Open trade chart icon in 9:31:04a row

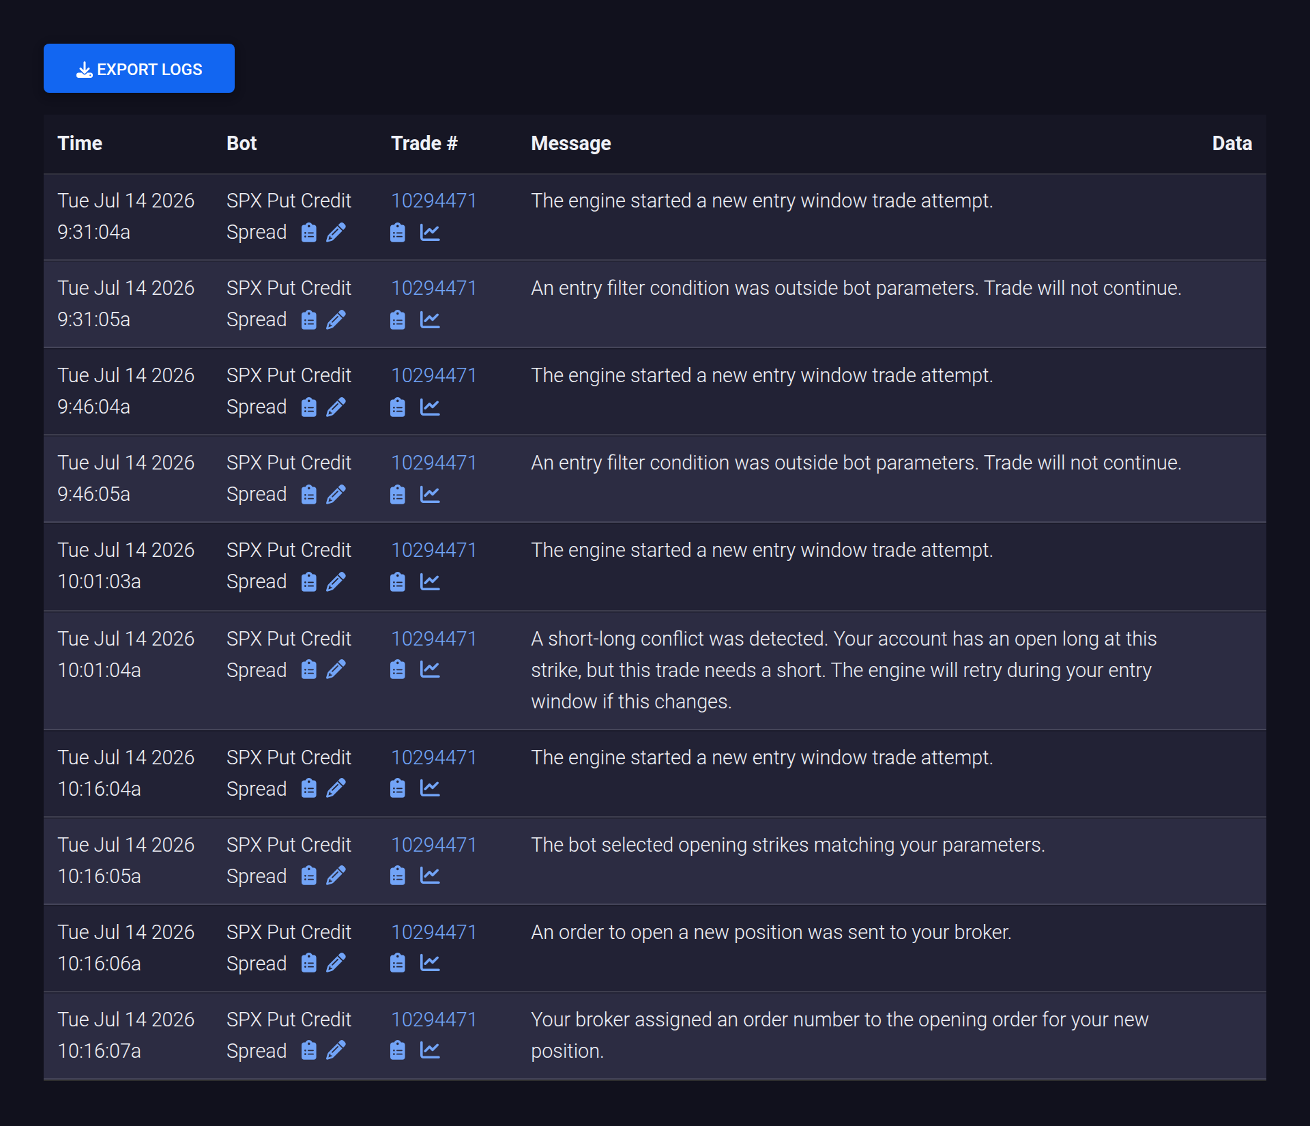(430, 233)
